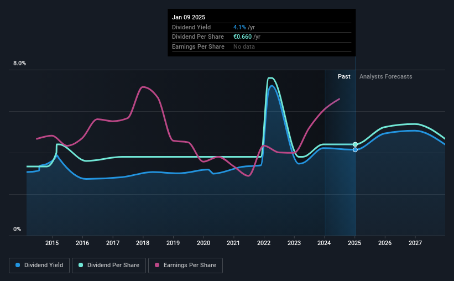Click the 2015 x-axis label
Viewport: 454px width, 281px height.
52,243
